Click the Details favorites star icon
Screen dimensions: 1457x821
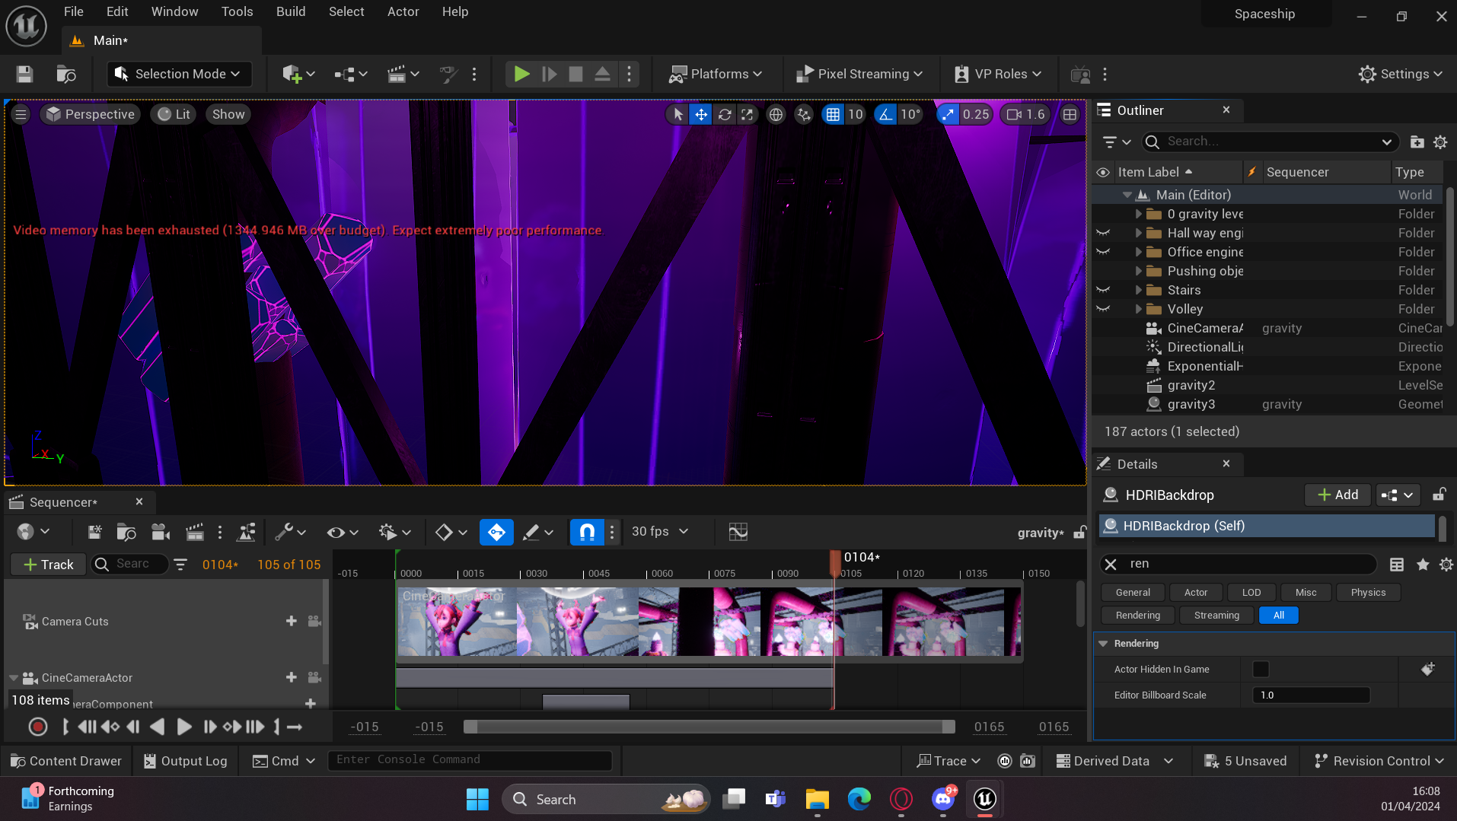(x=1423, y=564)
